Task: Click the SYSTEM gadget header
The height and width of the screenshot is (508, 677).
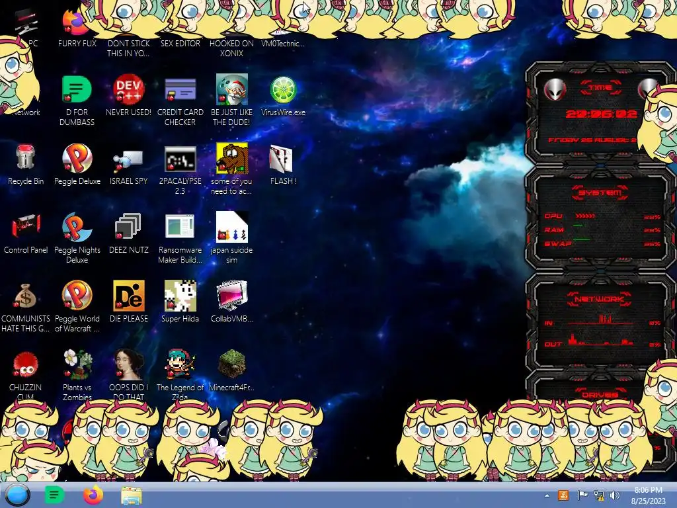Action: pyautogui.click(x=600, y=192)
